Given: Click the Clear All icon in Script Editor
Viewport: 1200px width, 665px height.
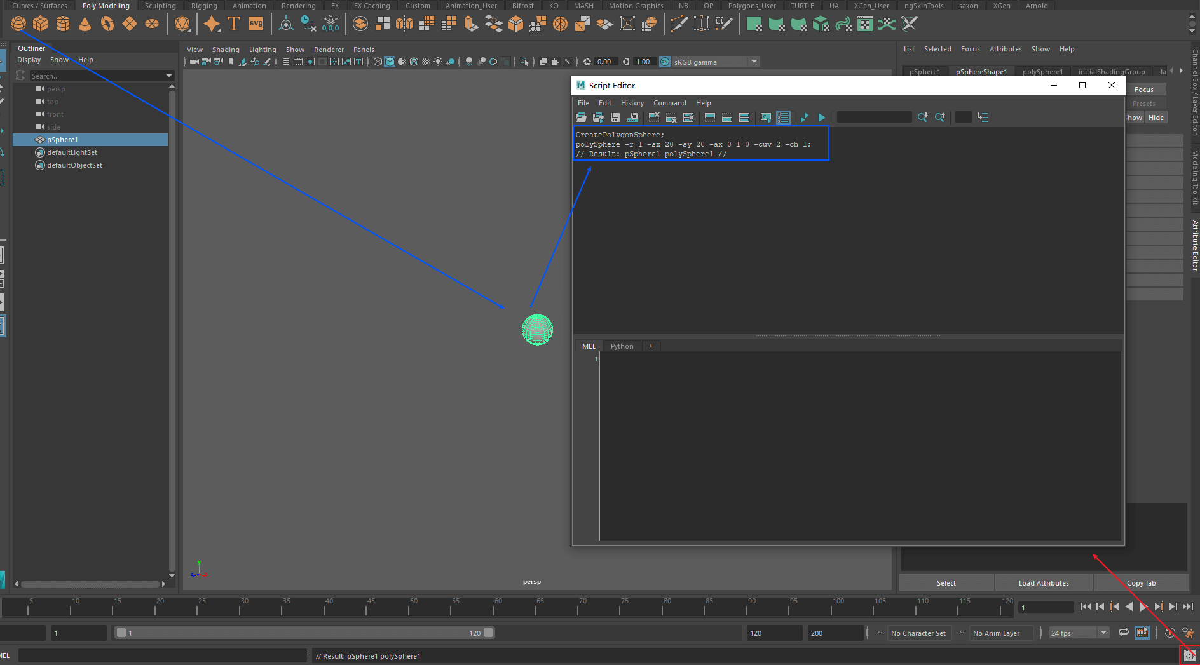Looking at the screenshot, I should coord(688,118).
